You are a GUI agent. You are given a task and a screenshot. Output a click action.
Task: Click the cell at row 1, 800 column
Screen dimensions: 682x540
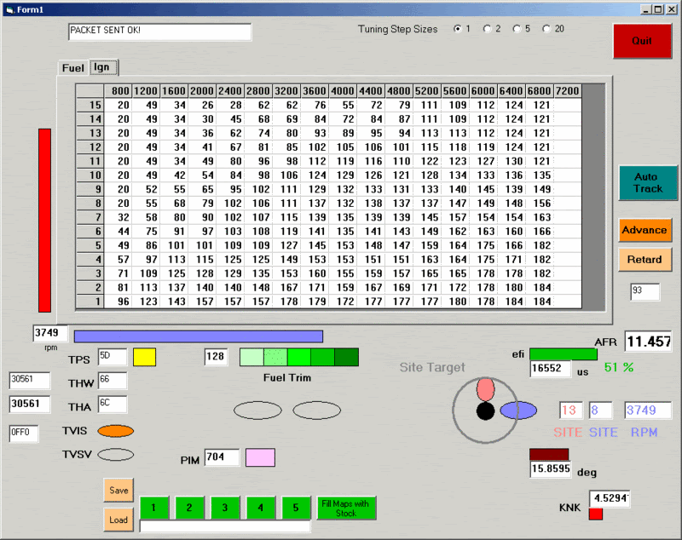(x=118, y=302)
